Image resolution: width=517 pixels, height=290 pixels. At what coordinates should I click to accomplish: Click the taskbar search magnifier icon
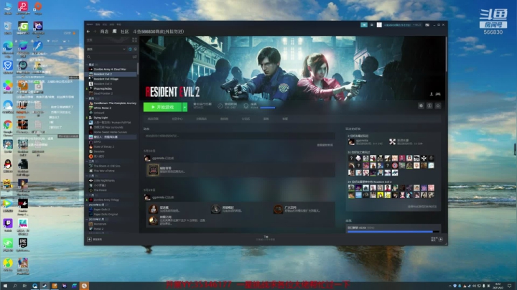point(15,286)
